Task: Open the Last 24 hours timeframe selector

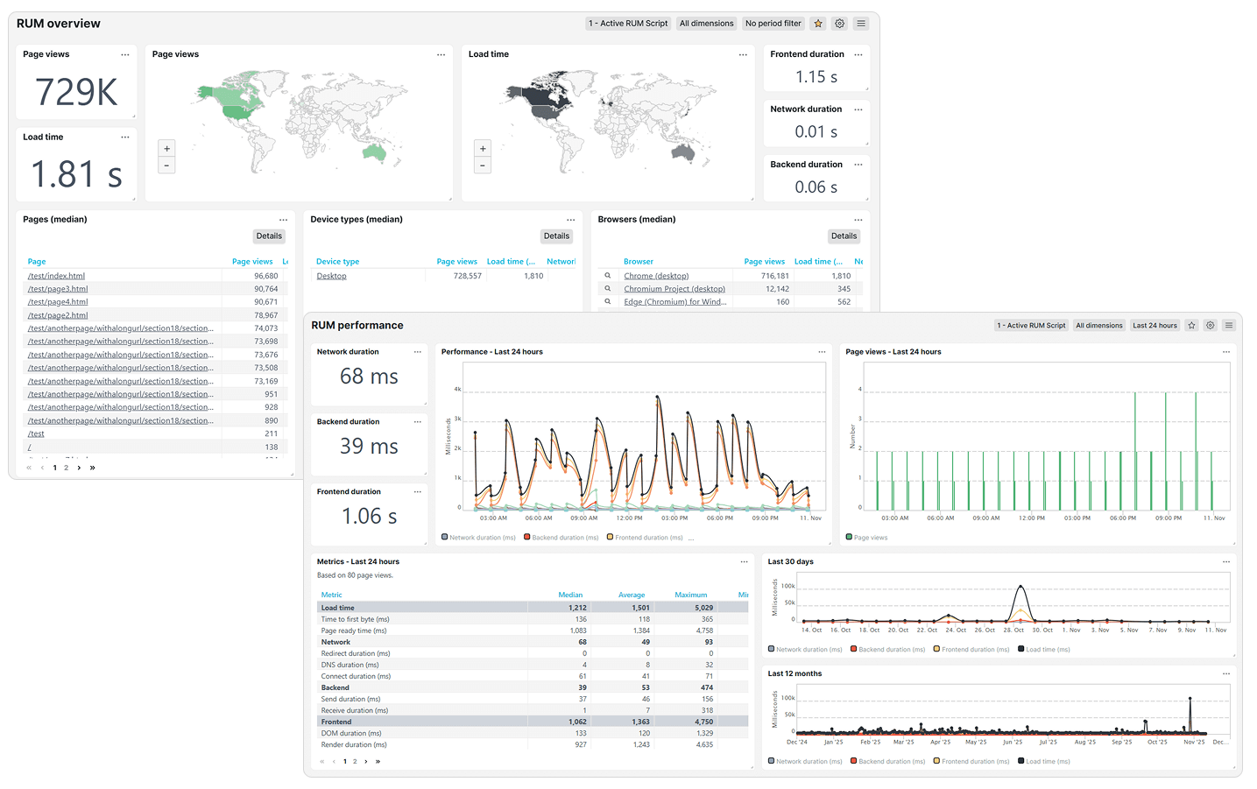Action: point(1154,325)
